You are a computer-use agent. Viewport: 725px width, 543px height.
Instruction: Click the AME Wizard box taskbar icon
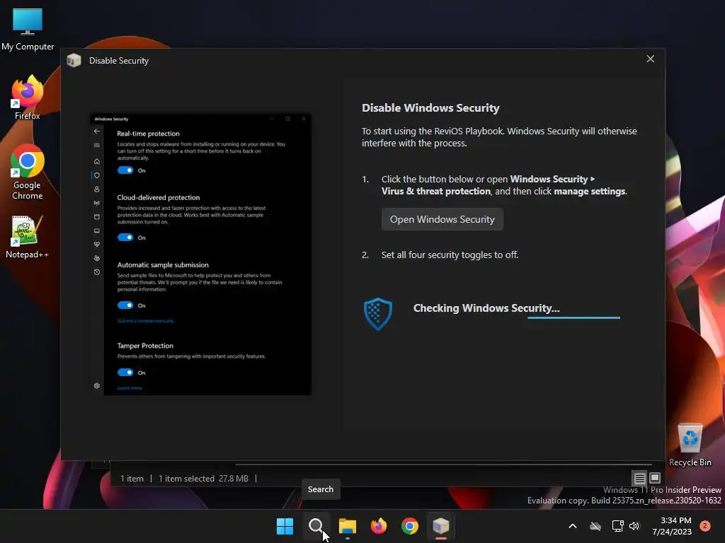pyautogui.click(x=440, y=526)
